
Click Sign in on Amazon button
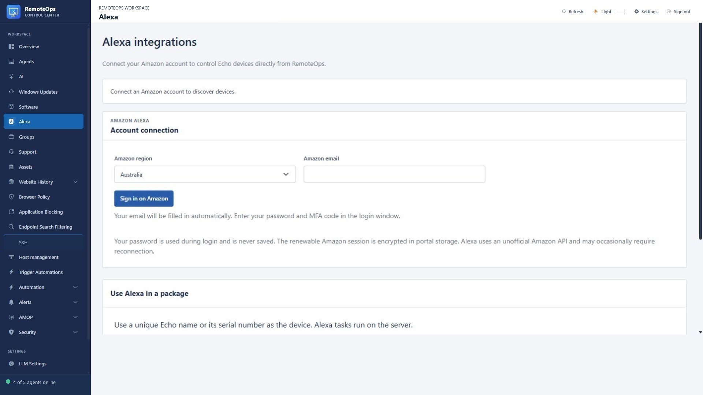(x=144, y=199)
